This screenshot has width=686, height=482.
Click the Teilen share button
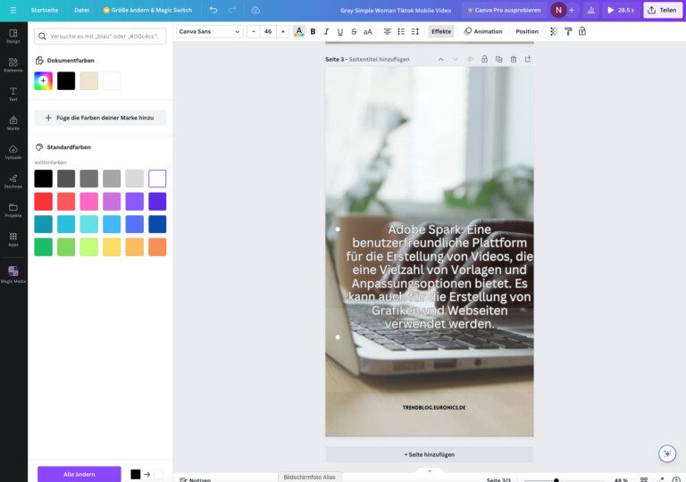(x=663, y=10)
